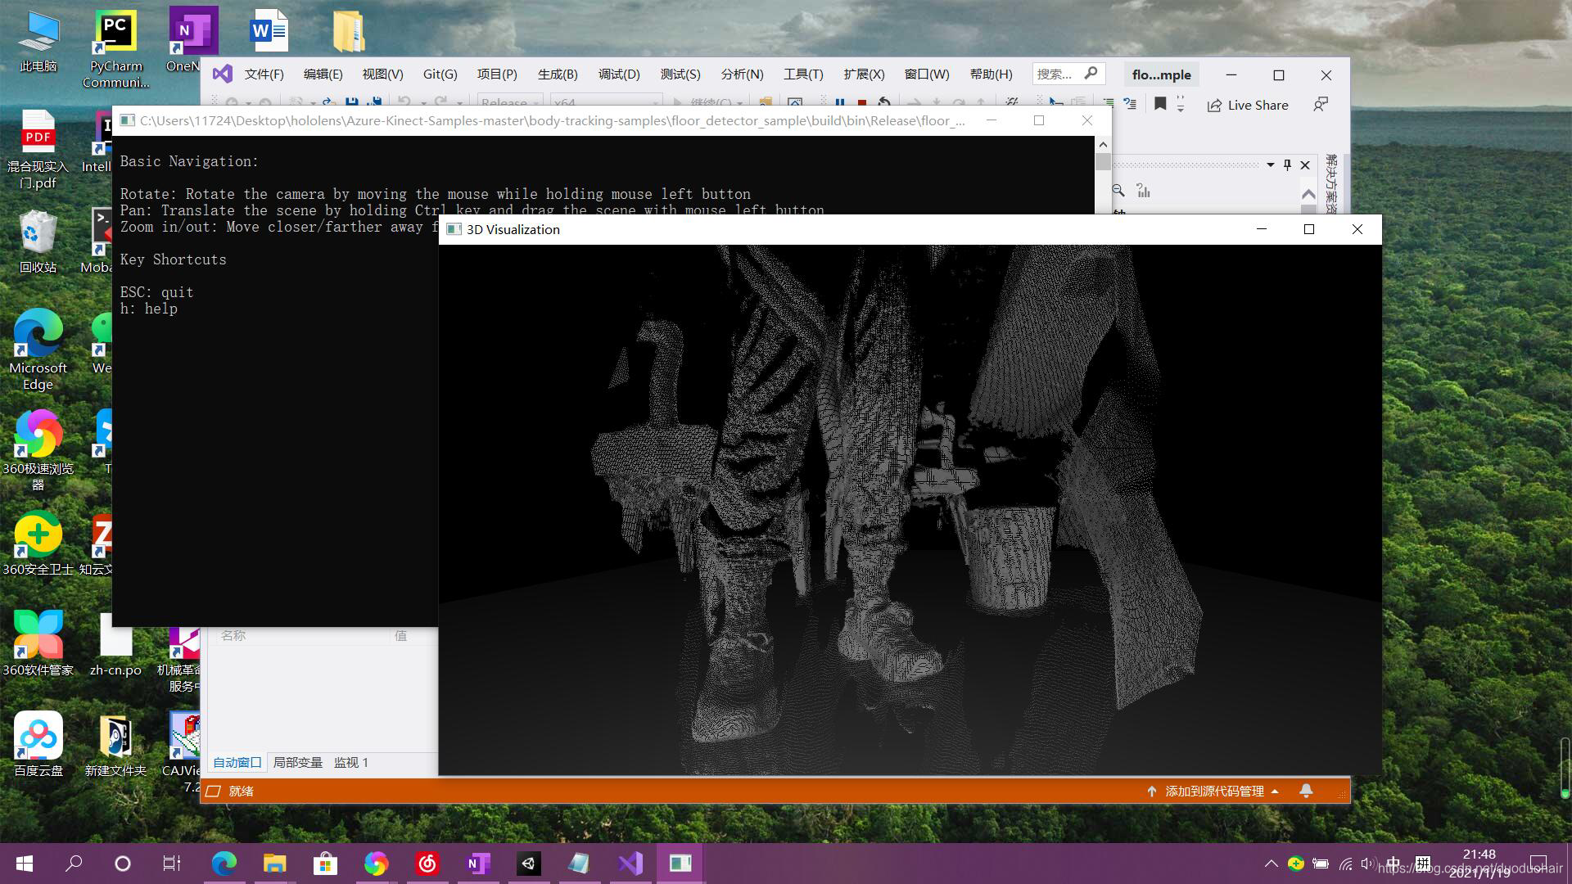Select the 百度云盘 desktop shortcut
The image size is (1572, 884).
tap(38, 744)
